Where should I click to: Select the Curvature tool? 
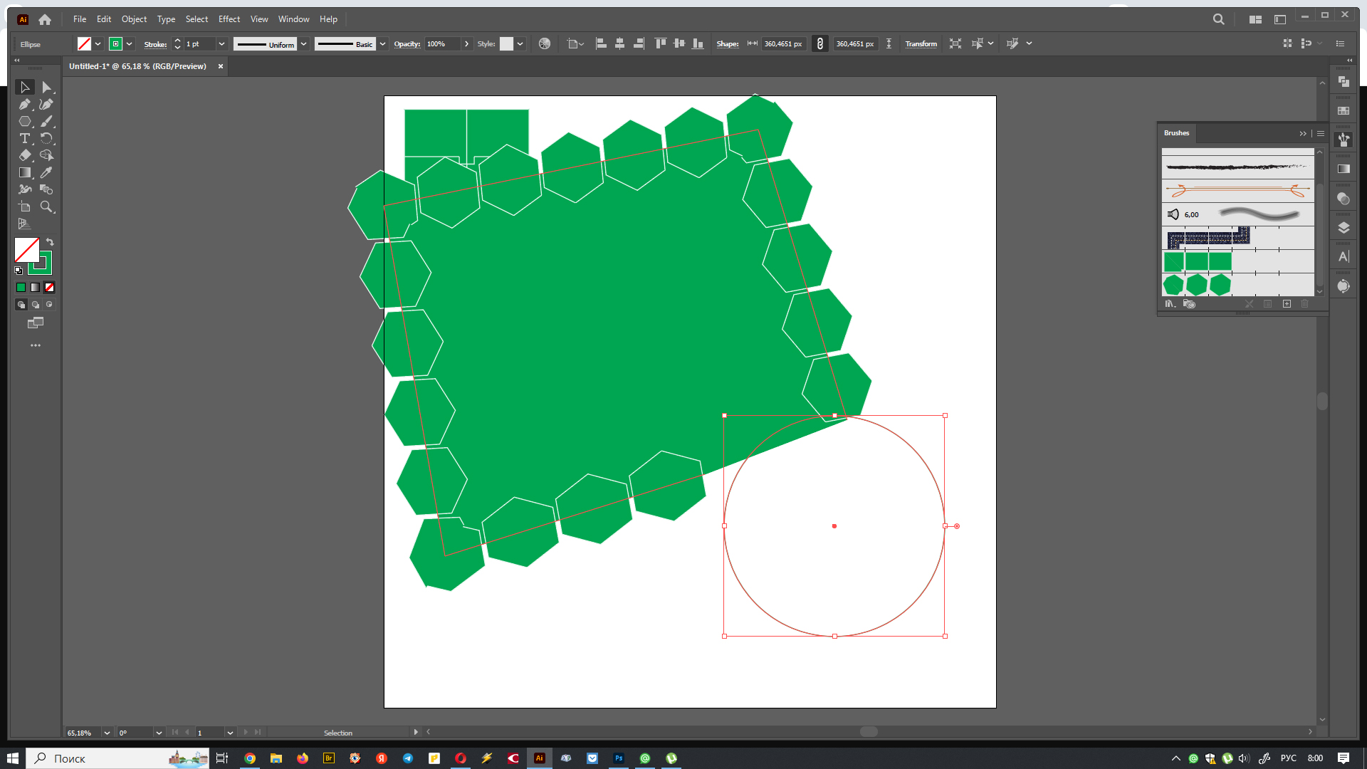coord(46,104)
